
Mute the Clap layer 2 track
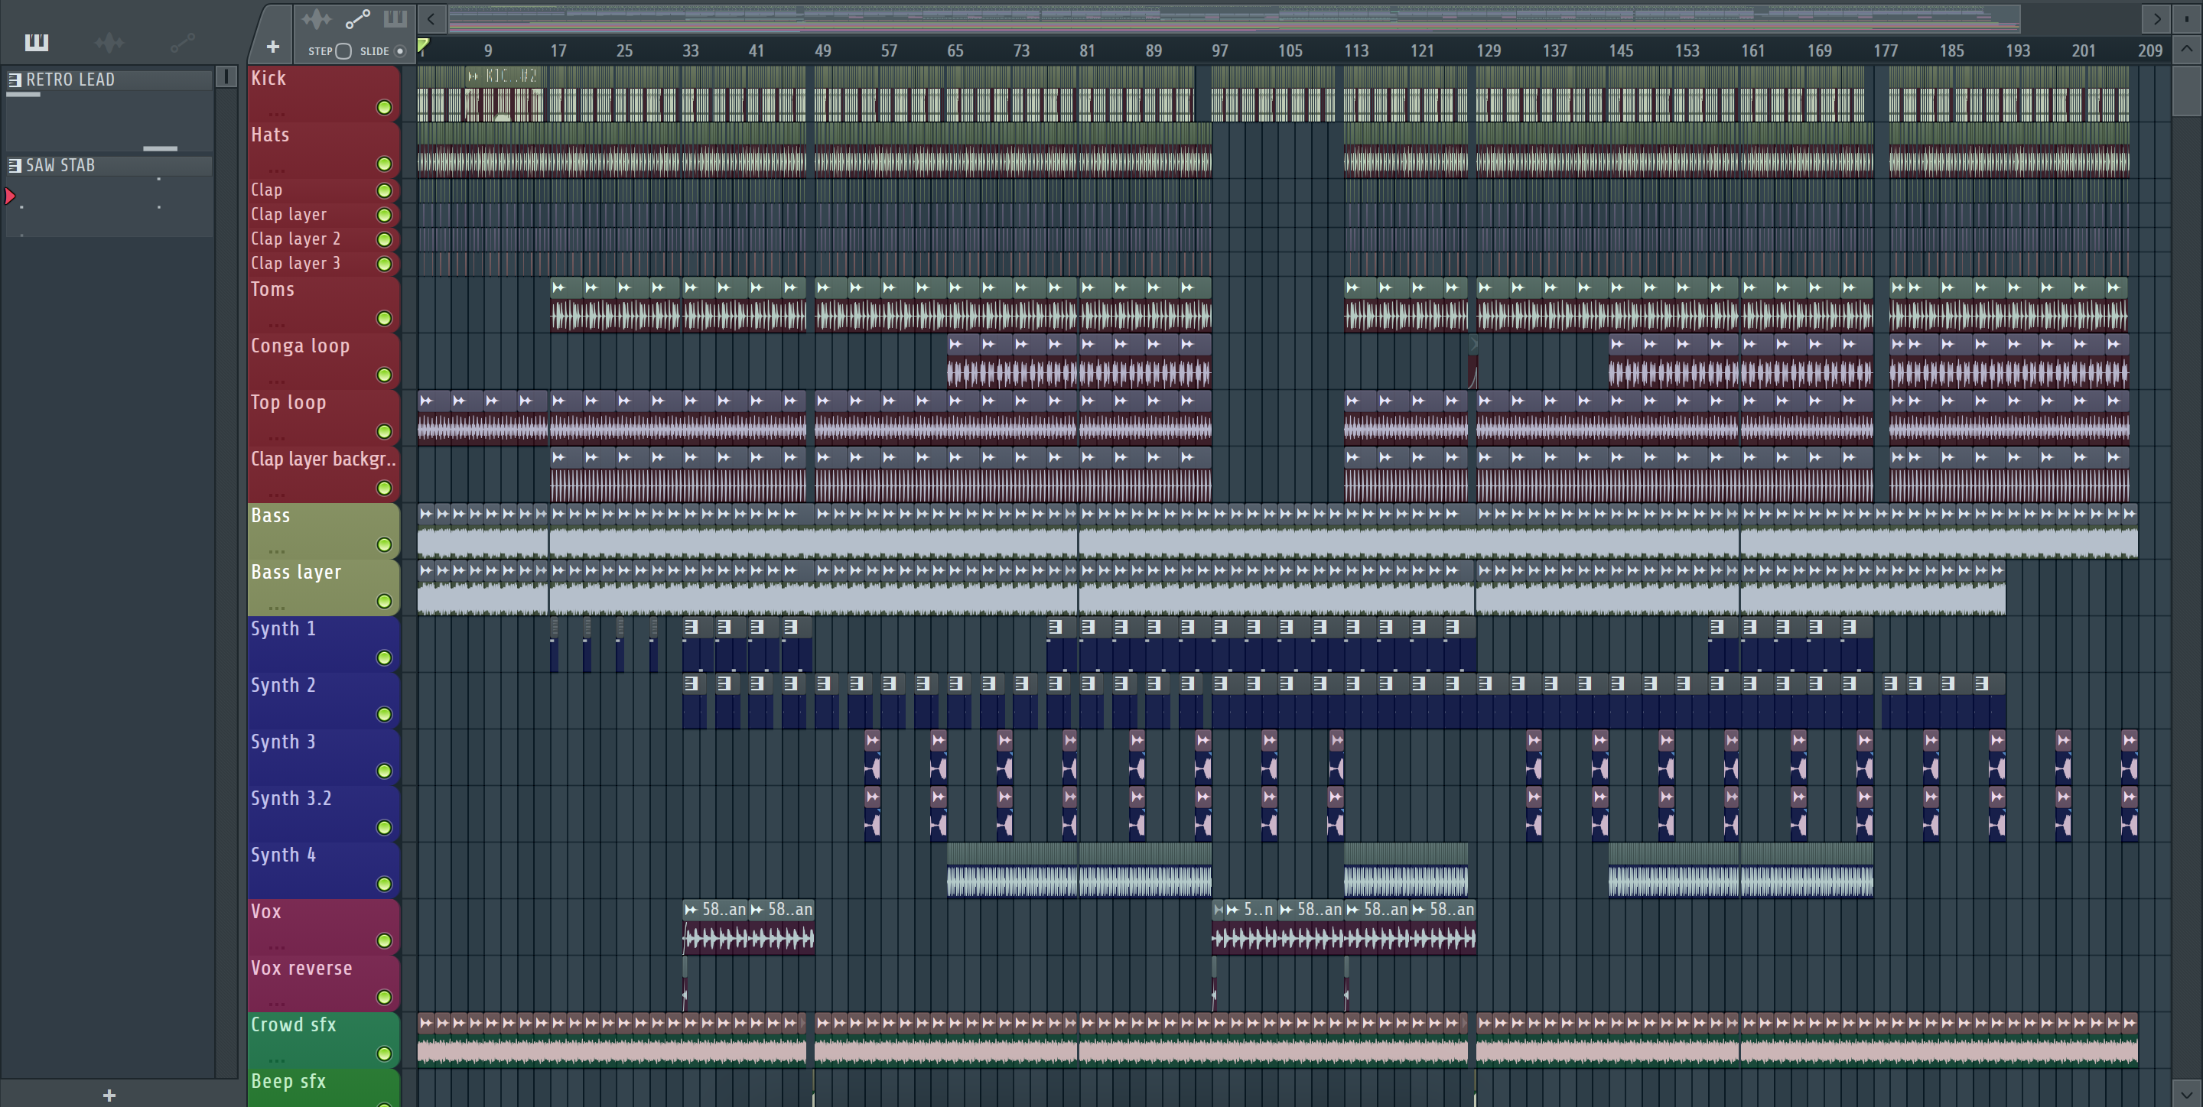click(384, 239)
